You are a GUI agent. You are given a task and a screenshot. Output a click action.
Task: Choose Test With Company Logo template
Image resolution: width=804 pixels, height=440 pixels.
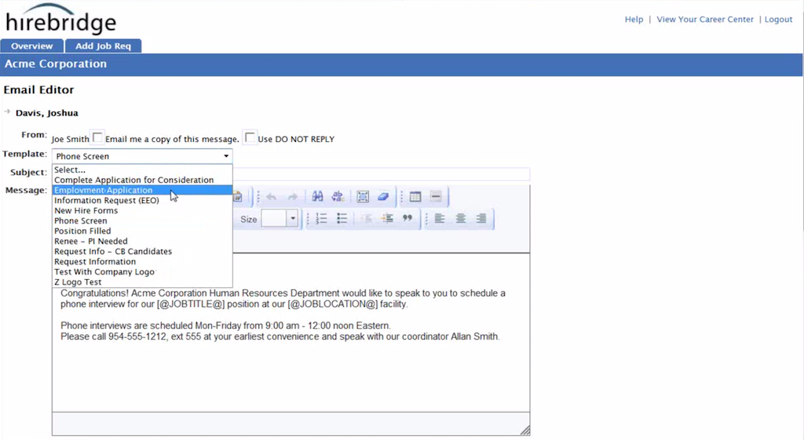[x=142, y=272]
